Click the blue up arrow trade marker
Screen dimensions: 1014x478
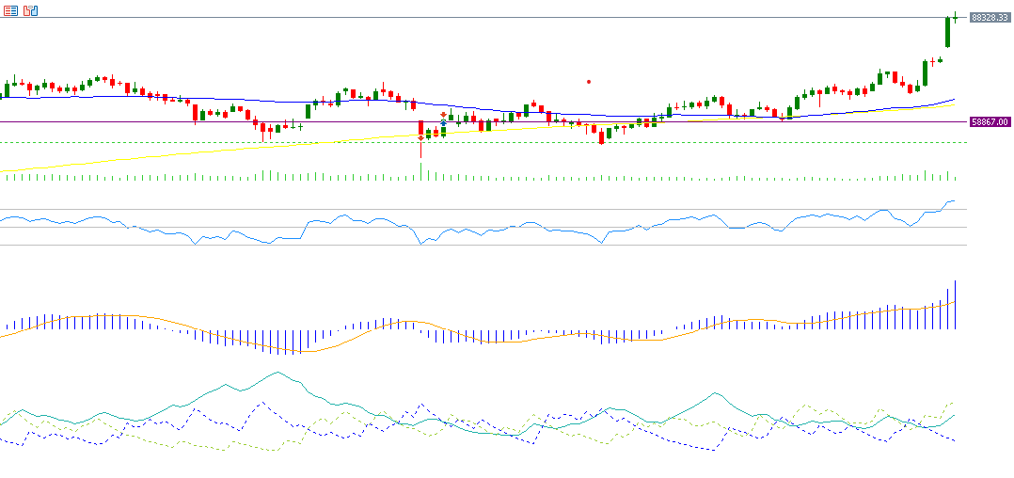tap(443, 122)
